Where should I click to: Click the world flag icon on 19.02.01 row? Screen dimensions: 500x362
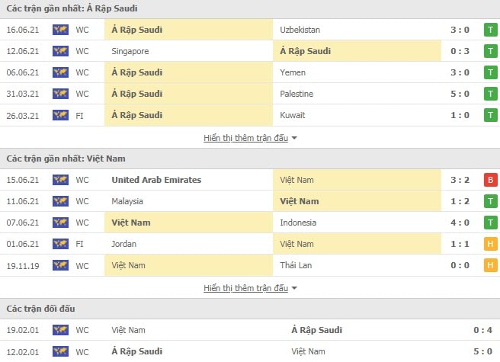tap(60, 330)
